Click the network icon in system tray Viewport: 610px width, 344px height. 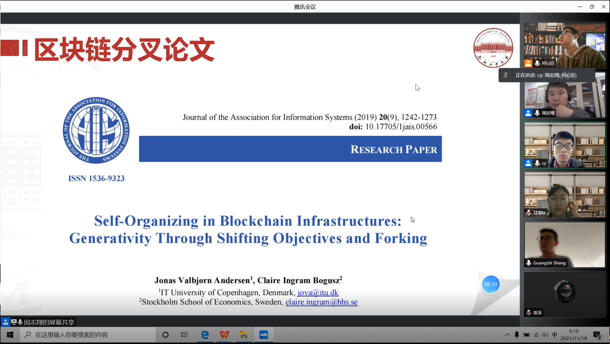coord(536,335)
